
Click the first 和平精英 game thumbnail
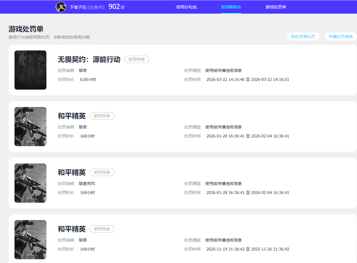click(x=30, y=126)
